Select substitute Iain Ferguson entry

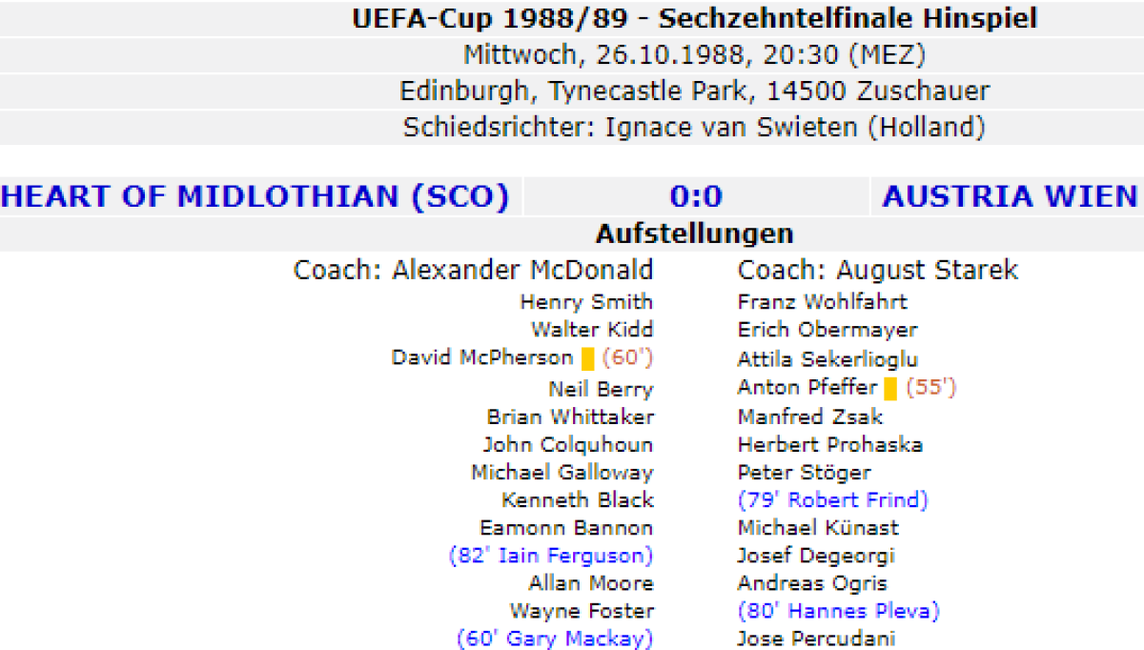551,556
